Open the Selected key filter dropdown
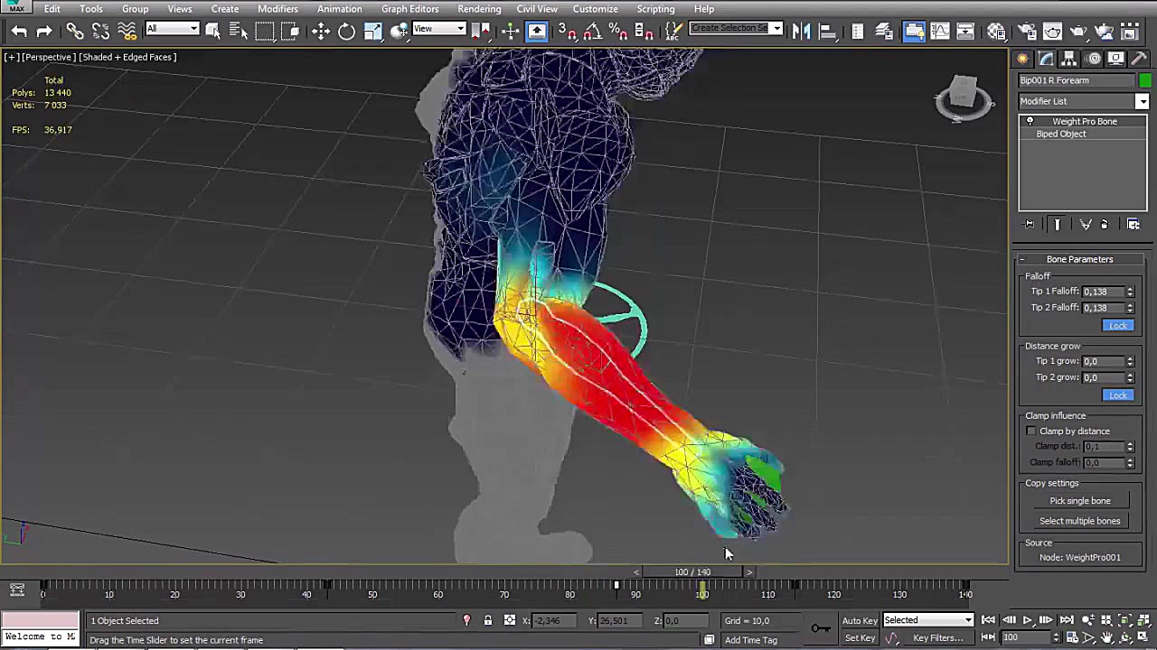The height and width of the screenshot is (650, 1157). coord(928,620)
